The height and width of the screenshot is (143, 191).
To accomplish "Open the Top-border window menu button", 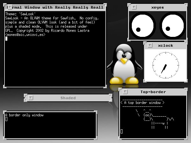I will click(x=125, y=92).
